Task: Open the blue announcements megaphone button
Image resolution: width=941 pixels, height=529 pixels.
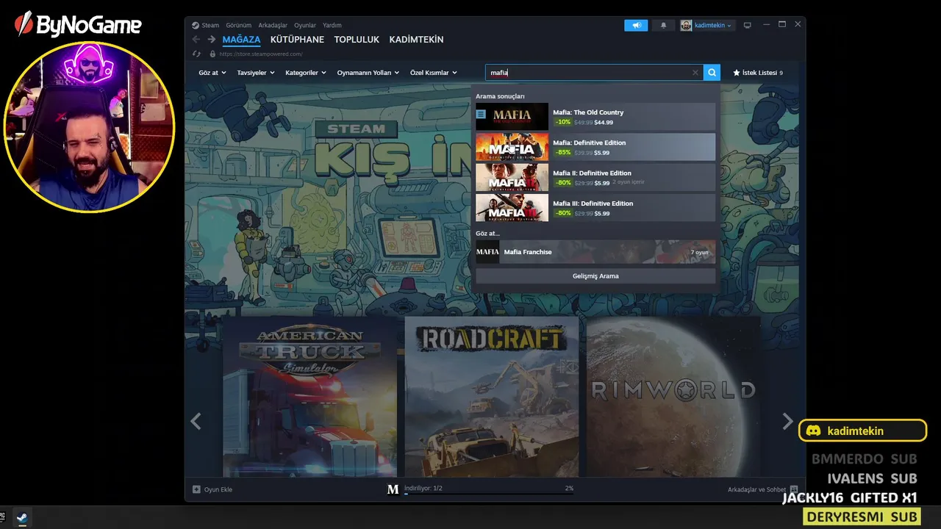Action: point(636,25)
